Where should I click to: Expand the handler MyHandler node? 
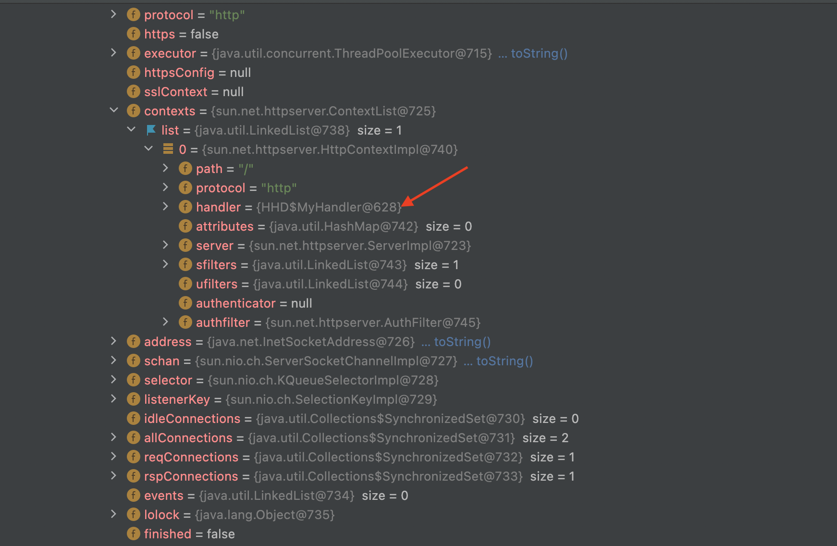click(x=165, y=206)
